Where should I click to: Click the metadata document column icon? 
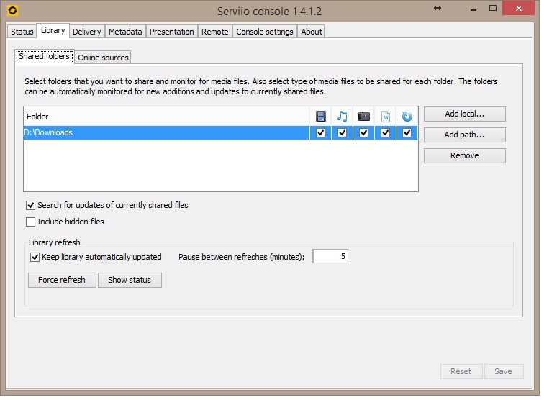pyautogui.click(x=386, y=117)
